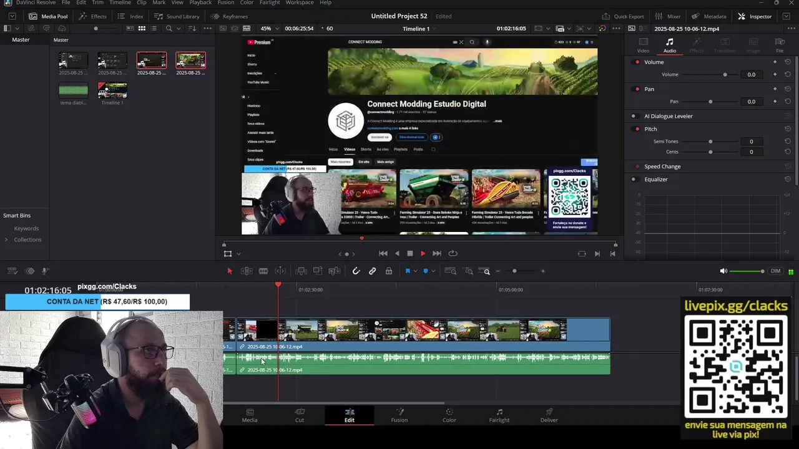Add a blue marker on the timeline
The image size is (799, 449).
tap(426, 271)
